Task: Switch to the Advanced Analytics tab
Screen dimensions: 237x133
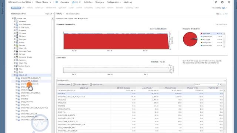Action: pyautogui.click(x=73, y=14)
